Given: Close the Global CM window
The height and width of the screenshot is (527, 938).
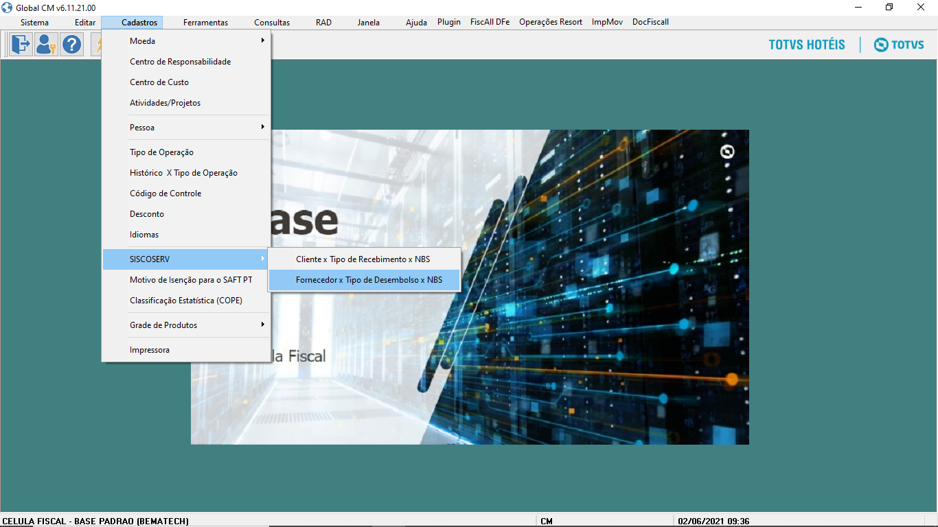Looking at the screenshot, I should point(921,8).
